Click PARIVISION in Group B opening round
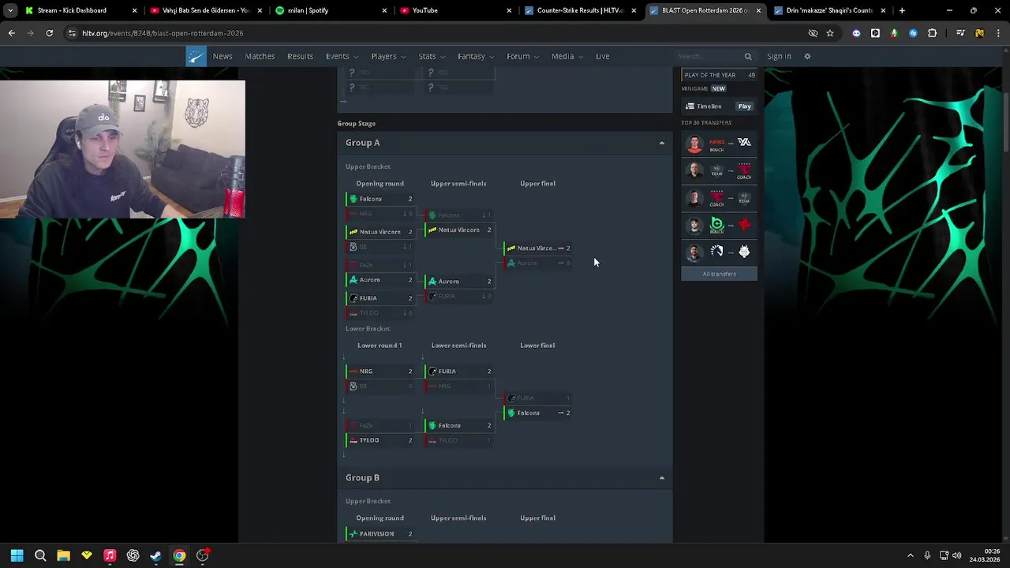The image size is (1010, 568). [380, 534]
